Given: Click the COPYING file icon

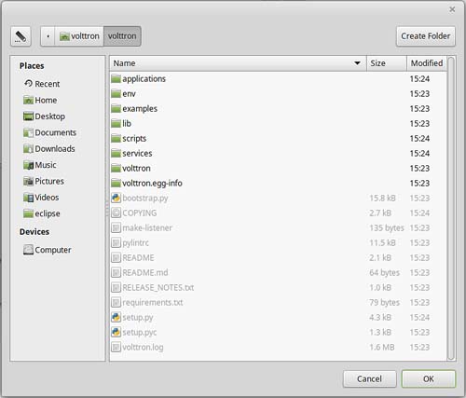Looking at the screenshot, I should click(x=116, y=213).
